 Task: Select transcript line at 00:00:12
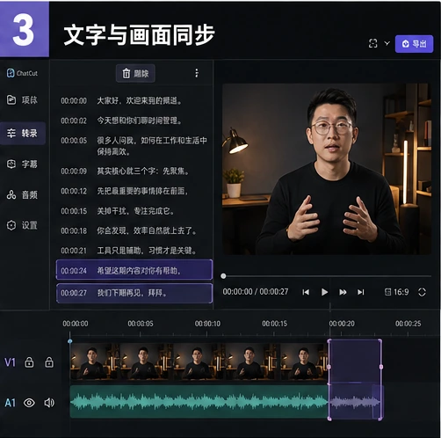(134, 191)
